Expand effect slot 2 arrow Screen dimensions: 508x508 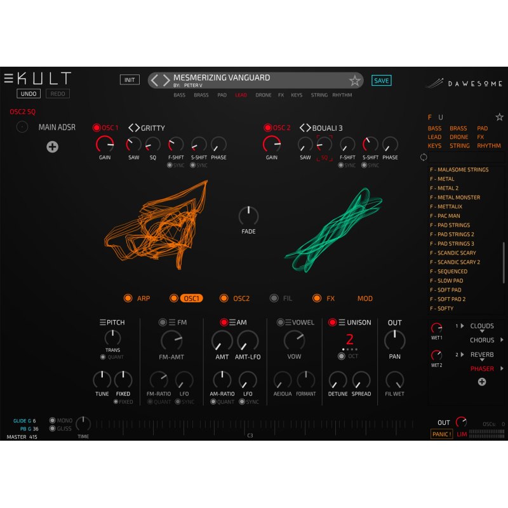(x=462, y=355)
